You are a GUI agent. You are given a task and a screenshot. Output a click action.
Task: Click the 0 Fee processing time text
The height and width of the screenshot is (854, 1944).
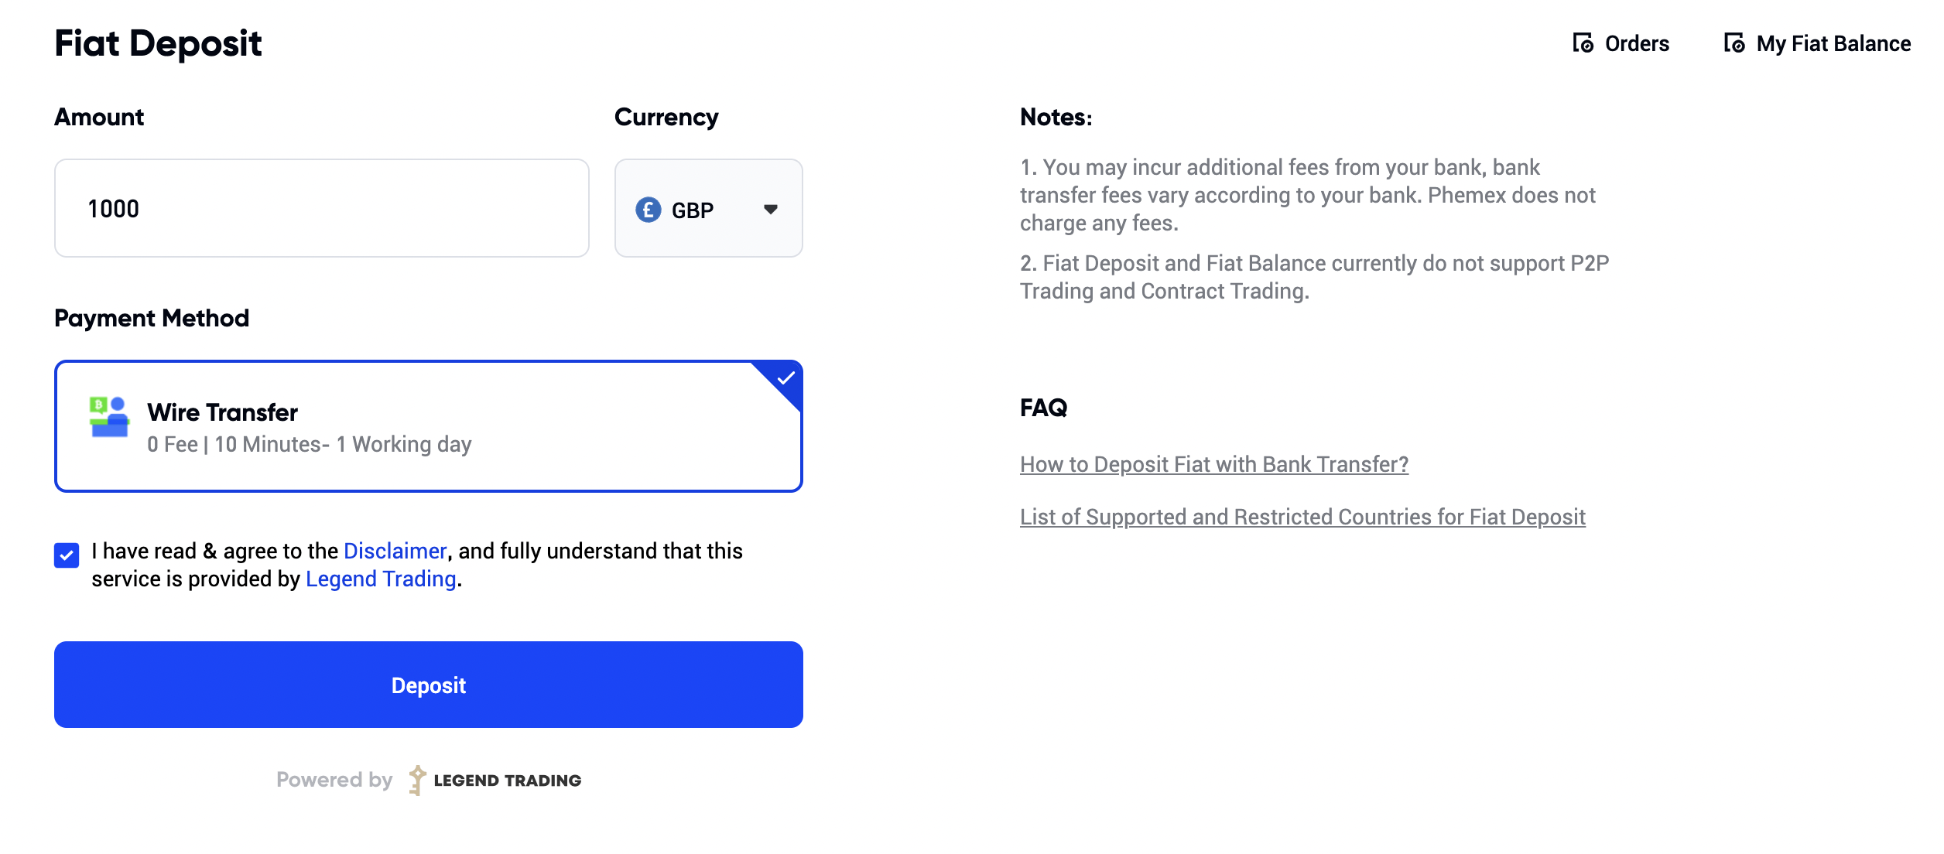(310, 444)
